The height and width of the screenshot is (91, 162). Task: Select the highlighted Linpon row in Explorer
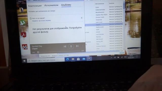click(104, 25)
